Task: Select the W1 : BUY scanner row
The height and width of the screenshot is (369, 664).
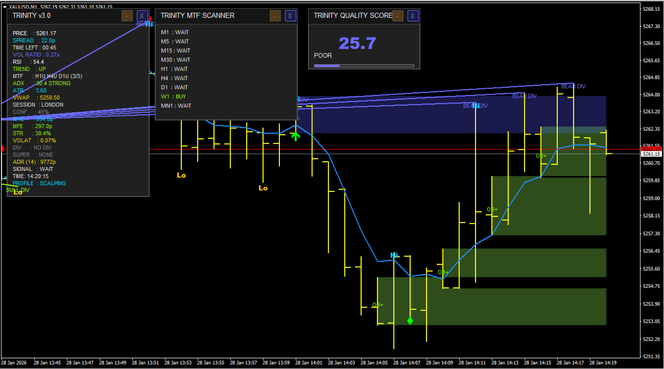Action: point(174,96)
